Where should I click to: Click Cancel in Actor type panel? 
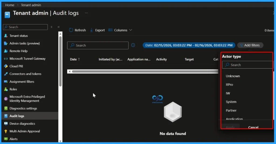point(253,127)
